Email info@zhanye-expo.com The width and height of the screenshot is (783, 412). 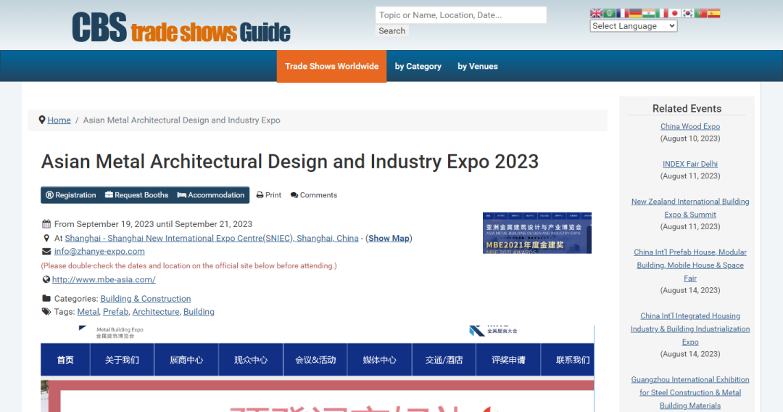click(x=99, y=251)
